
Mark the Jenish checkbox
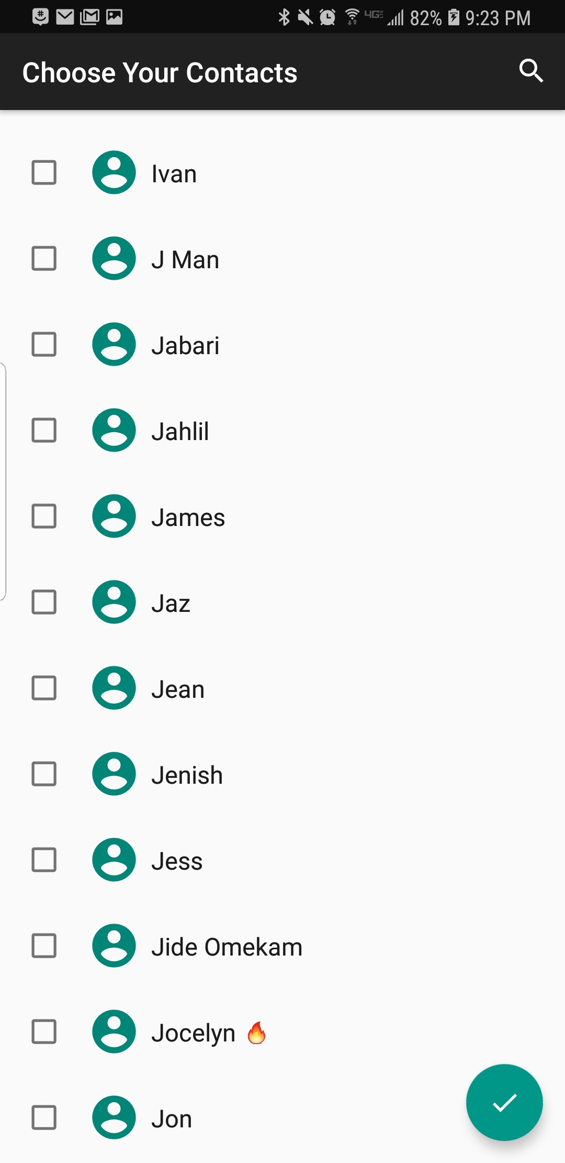[x=44, y=774]
